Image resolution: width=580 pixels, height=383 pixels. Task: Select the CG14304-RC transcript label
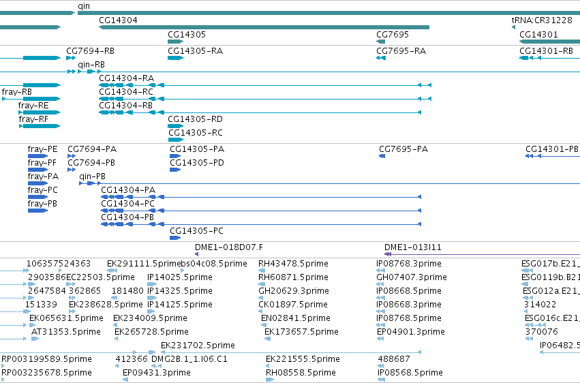click(x=126, y=92)
